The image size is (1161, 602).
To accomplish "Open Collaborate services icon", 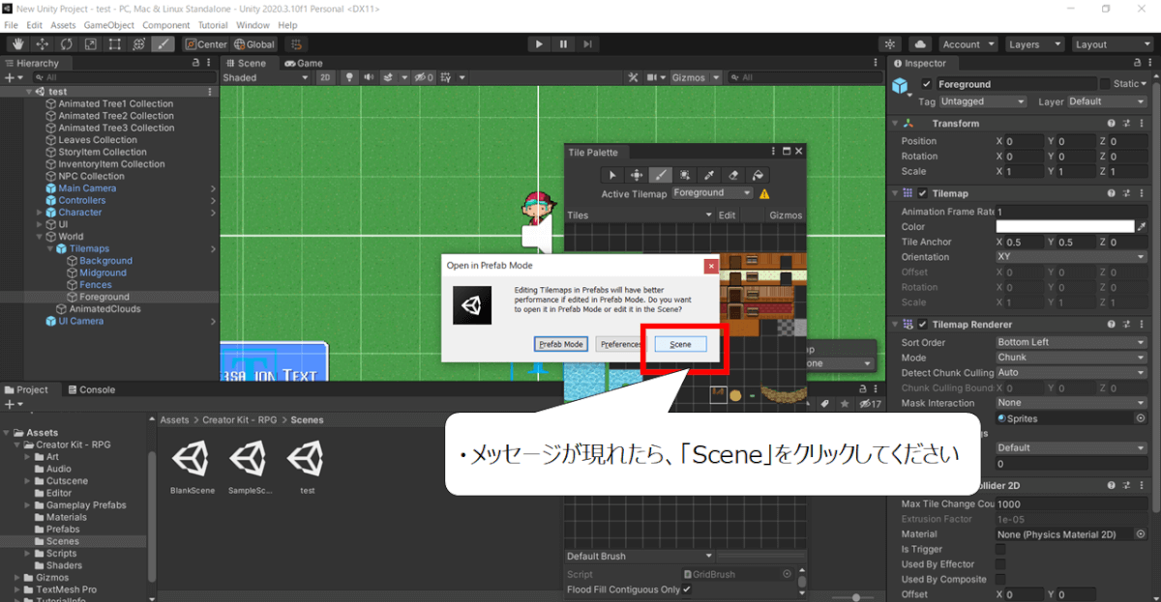I will 891,44.
